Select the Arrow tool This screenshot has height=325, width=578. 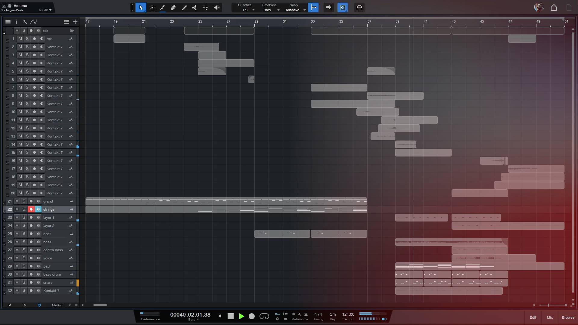[141, 8]
